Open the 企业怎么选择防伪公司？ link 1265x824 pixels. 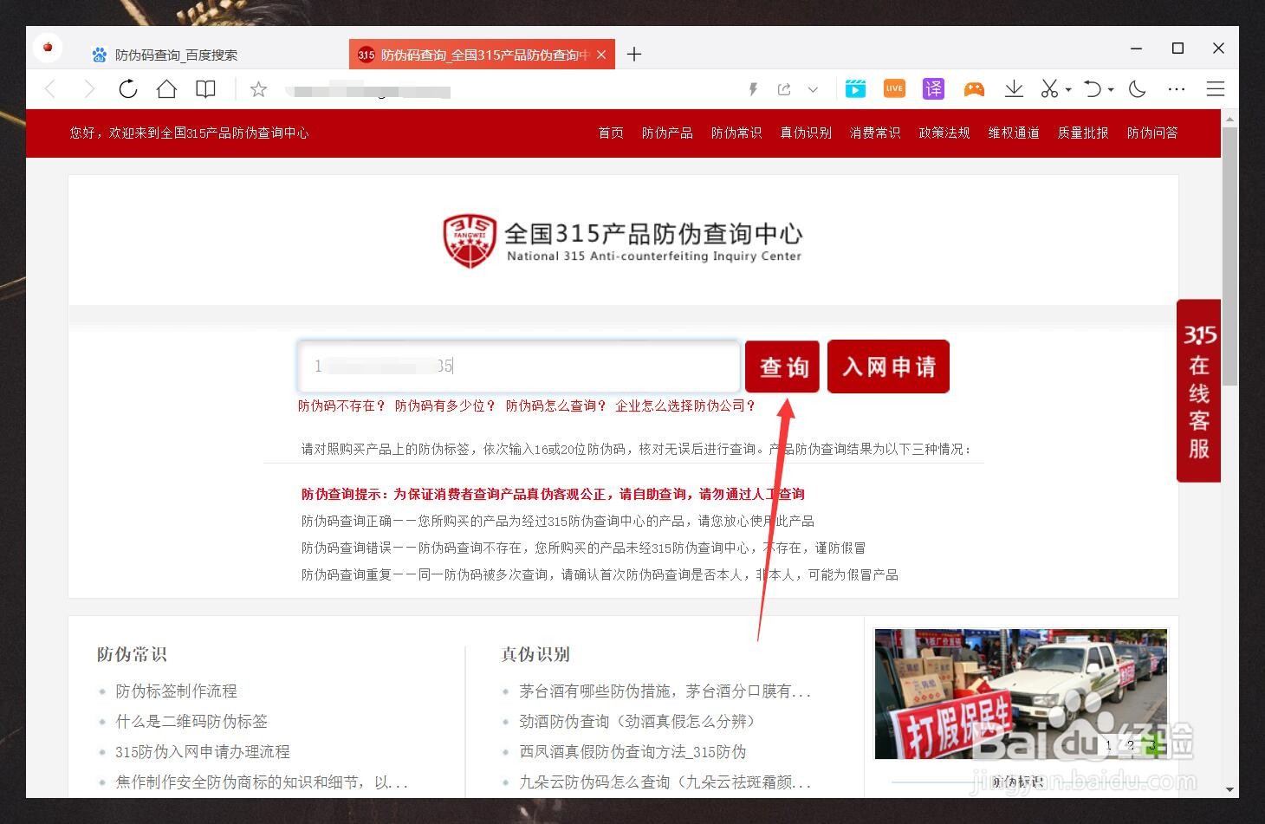click(x=686, y=406)
